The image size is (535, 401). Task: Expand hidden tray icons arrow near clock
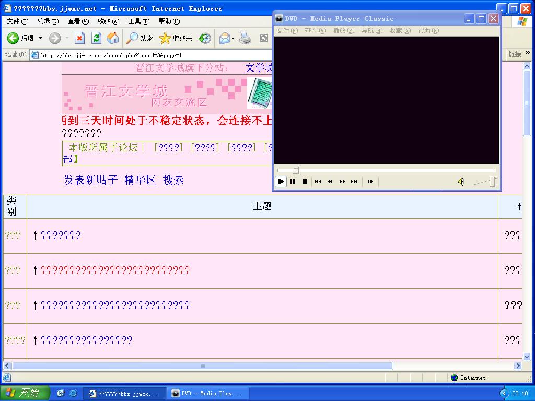[x=504, y=393]
